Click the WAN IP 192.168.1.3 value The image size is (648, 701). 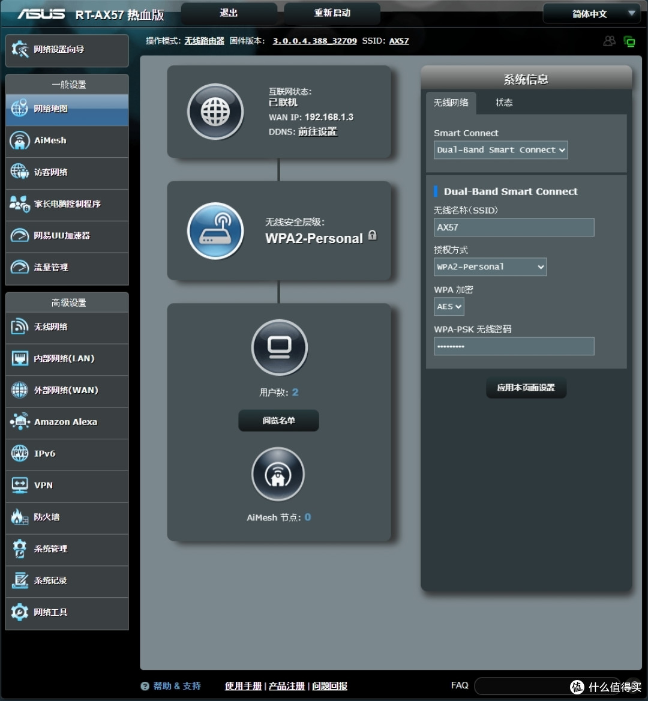(x=329, y=117)
